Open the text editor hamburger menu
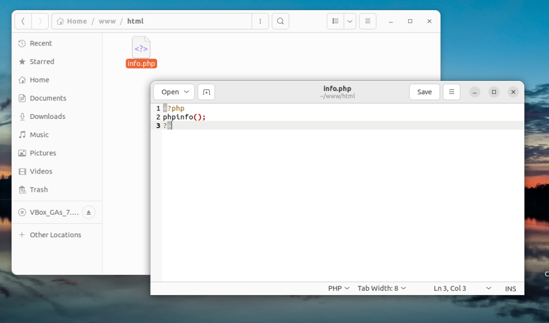 click(451, 92)
